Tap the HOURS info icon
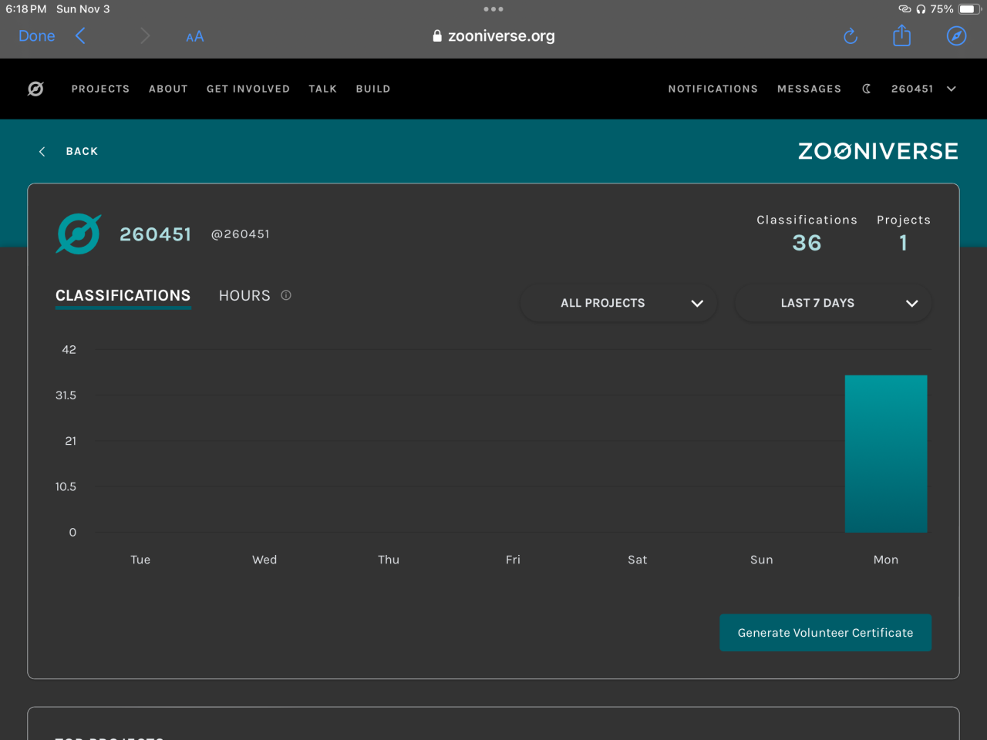Viewport: 987px width, 740px height. click(286, 295)
